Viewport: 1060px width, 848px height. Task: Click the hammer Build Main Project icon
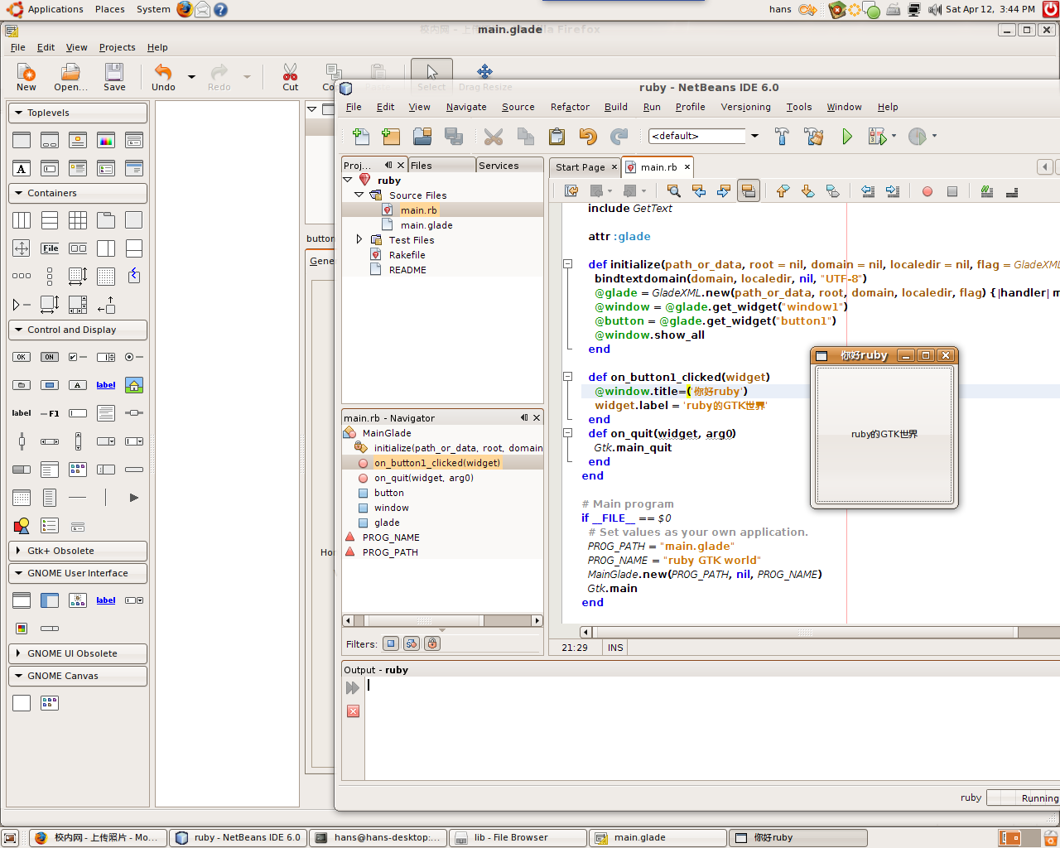(782, 136)
